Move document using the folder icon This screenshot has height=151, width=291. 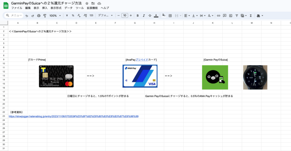(93, 3)
